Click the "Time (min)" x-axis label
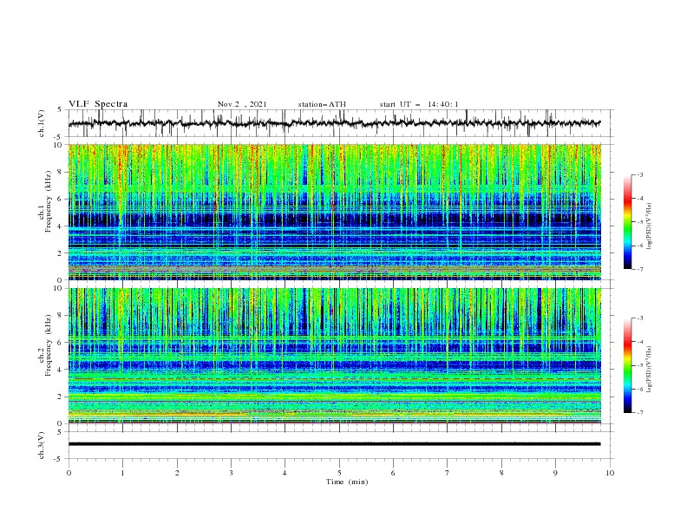Image resolution: width=687 pixels, height=531 pixels. [x=347, y=482]
